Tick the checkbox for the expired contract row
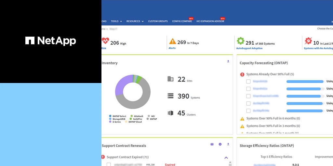 pyautogui.click(x=109, y=165)
